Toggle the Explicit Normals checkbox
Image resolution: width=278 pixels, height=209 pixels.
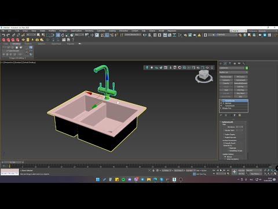[x=224, y=138]
